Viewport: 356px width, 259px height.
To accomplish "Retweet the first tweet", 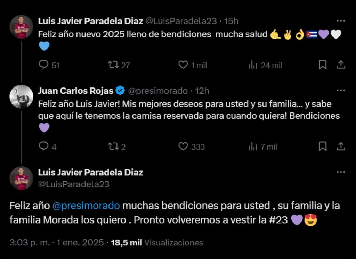I will pyautogui.click(x=113, y=65).
